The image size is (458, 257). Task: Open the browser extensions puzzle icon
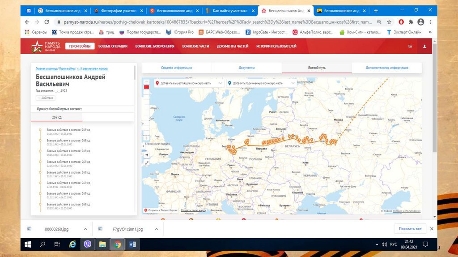(411, 22)
